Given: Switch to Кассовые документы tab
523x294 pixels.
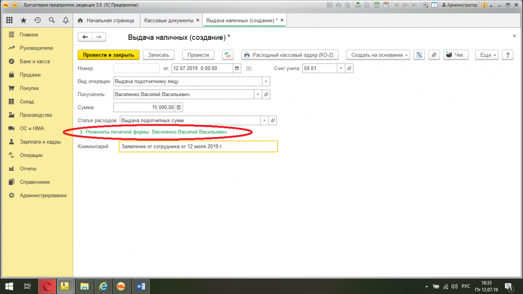Looking at the screenshot, I should tap(169, 20).
